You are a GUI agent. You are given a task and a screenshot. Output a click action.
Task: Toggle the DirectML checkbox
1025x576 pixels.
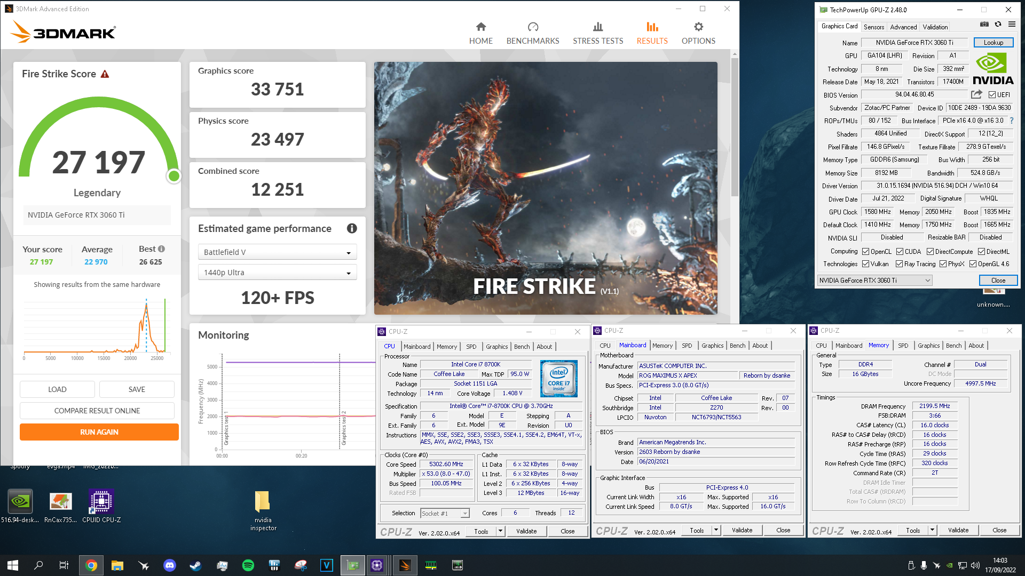click(981, 252)
